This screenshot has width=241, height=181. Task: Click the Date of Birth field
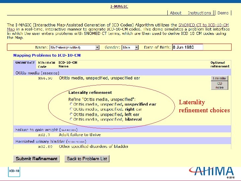(187, 47)
